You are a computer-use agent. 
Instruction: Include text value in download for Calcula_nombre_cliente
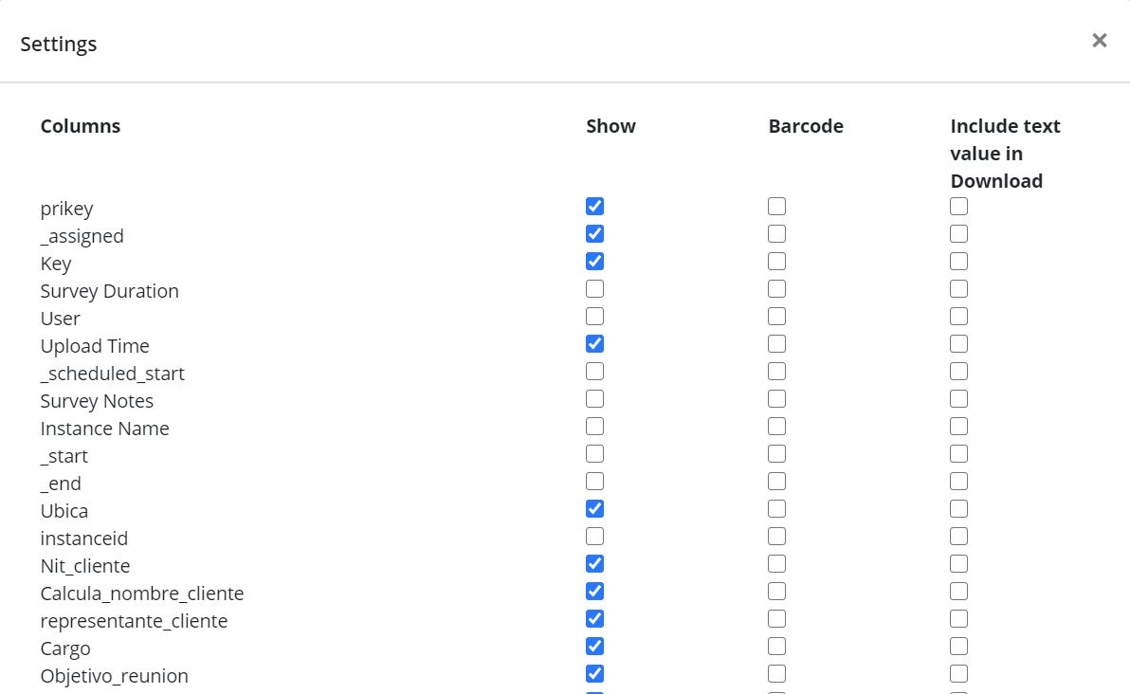958,592
